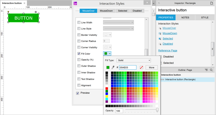Click the Axure RP logo in dialog title

(75, 3)
